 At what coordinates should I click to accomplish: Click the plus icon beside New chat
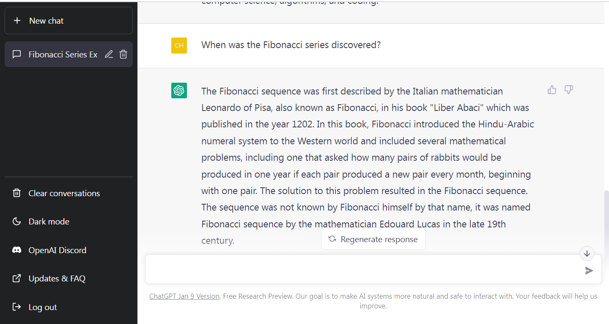pyautogui.click(x=17, y=21)
